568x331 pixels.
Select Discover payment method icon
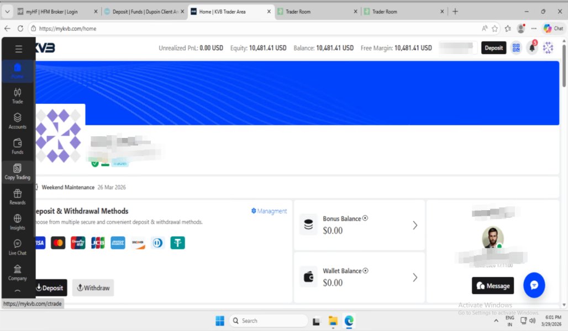coord(138,243)
